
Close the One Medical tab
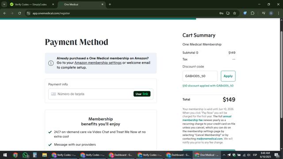pyautogui.click(x=102, y=4)
